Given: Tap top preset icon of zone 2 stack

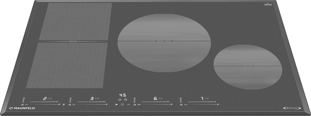Looking at the screenshot, I should pyautogui.click(x=24, y=98).
